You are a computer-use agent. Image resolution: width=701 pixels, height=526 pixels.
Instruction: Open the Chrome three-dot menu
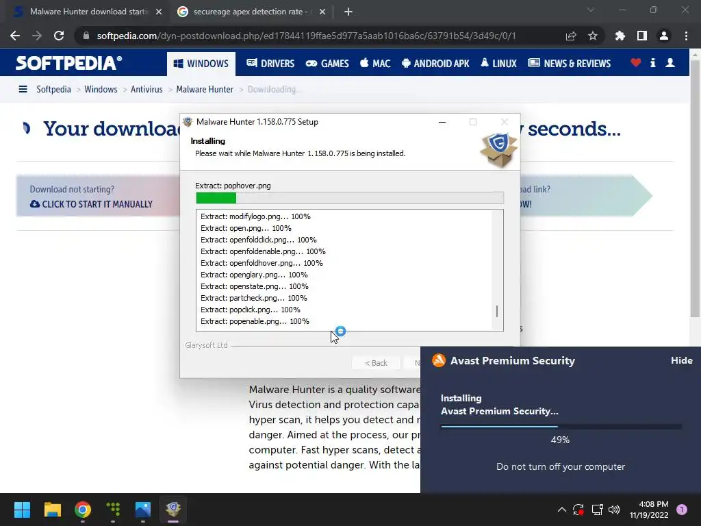[x=686, y=36]
